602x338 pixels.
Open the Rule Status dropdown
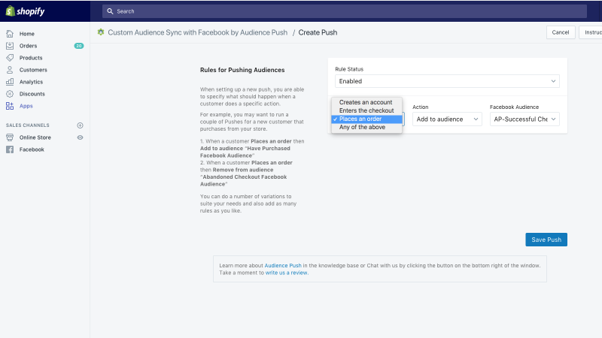pyautogui.click(x=447, y=81)
